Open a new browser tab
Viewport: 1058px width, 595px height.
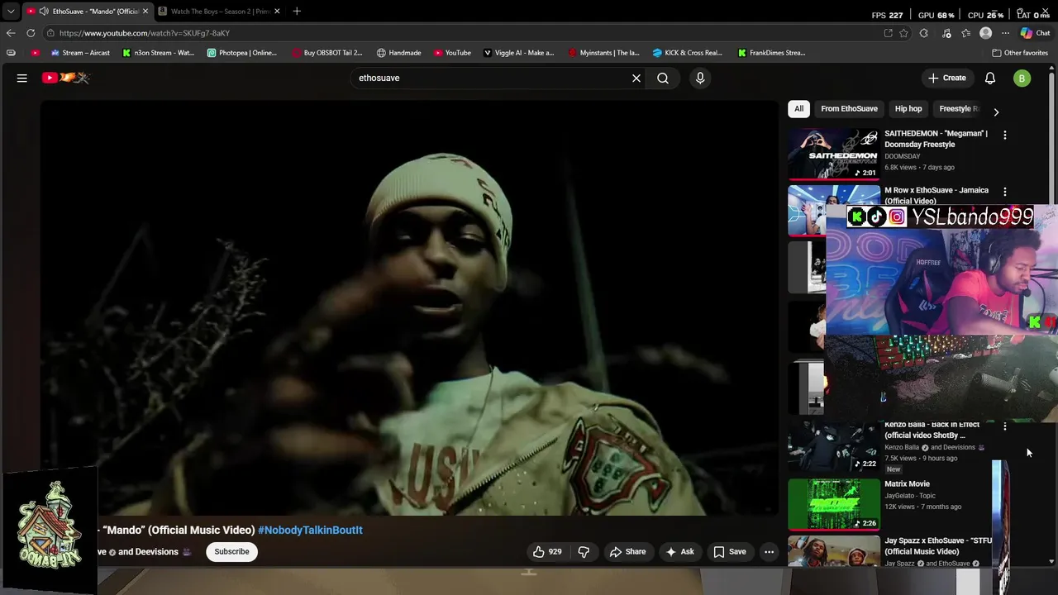pos(297,11)
